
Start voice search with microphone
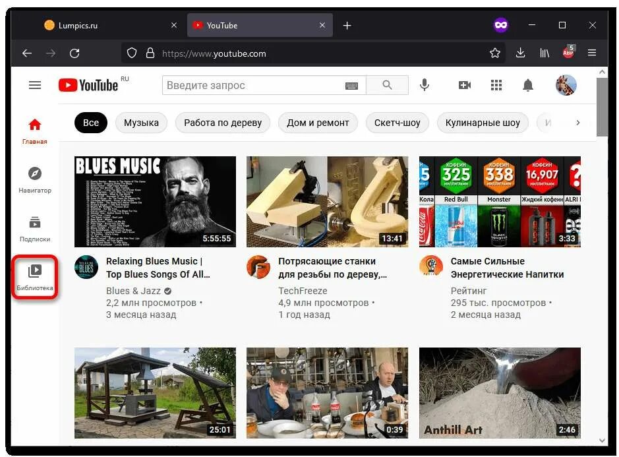[x=425, y=85]
